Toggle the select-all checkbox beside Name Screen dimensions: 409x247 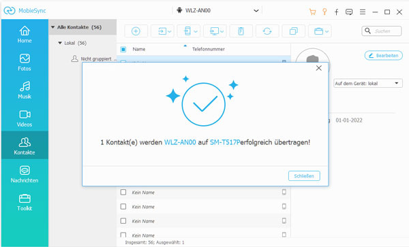(x=123, y=49)
